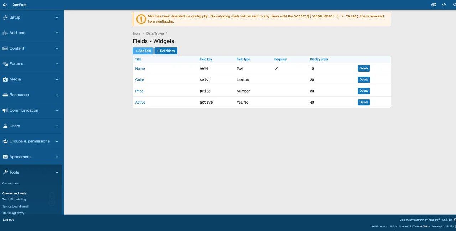
Task: Delete the Color field
Action: (364, 80)
